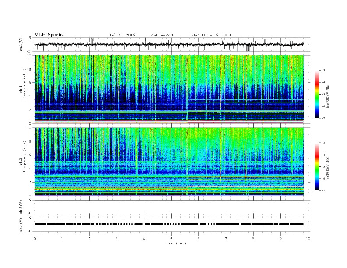Click time axis tick label "7"

226,239
